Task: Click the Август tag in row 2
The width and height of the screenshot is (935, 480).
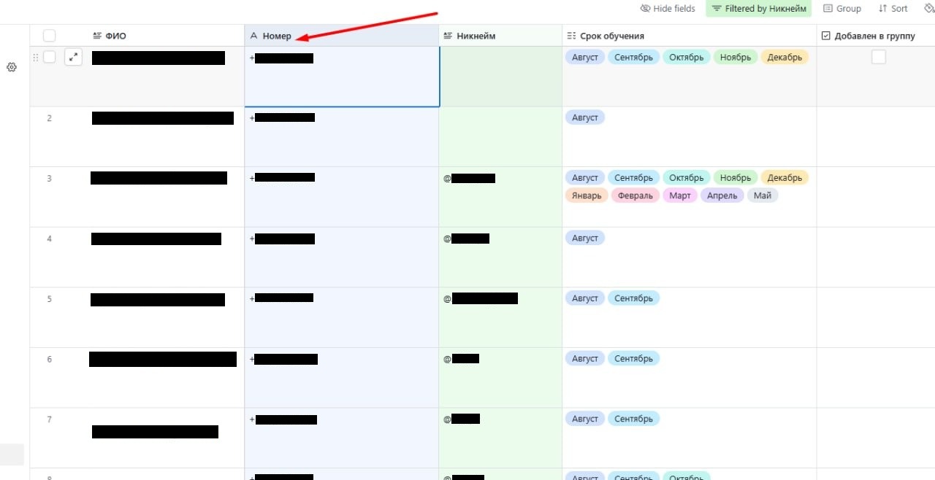Action: (x=585, y=117)
